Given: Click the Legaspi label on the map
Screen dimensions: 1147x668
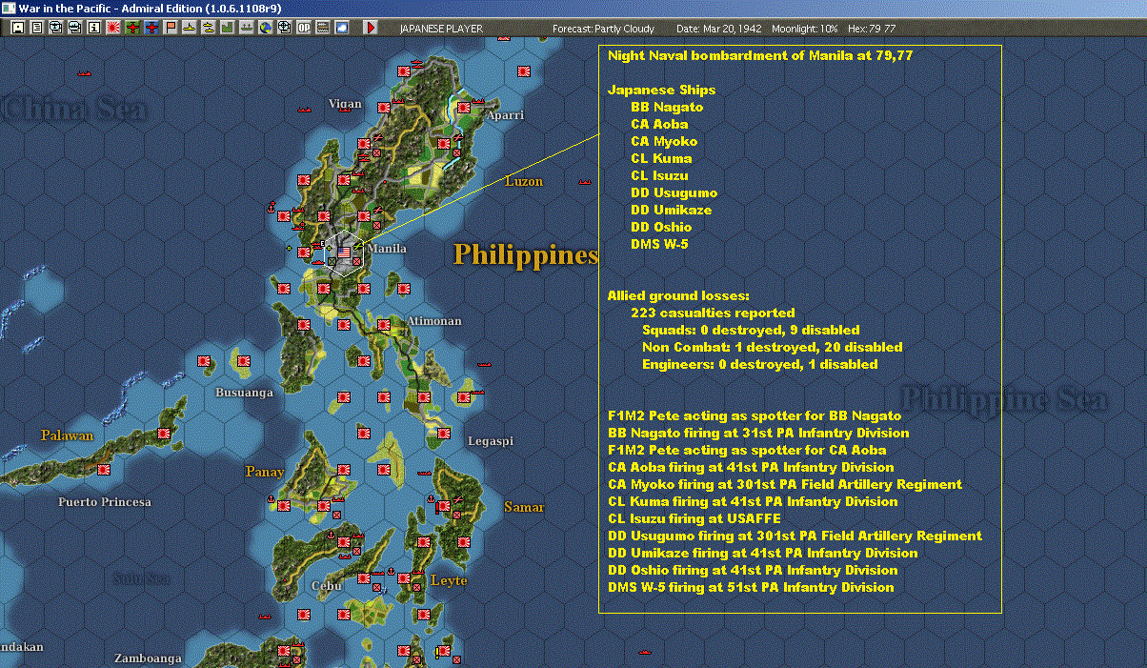Looking at the screenshot, I should pos(490,441).
